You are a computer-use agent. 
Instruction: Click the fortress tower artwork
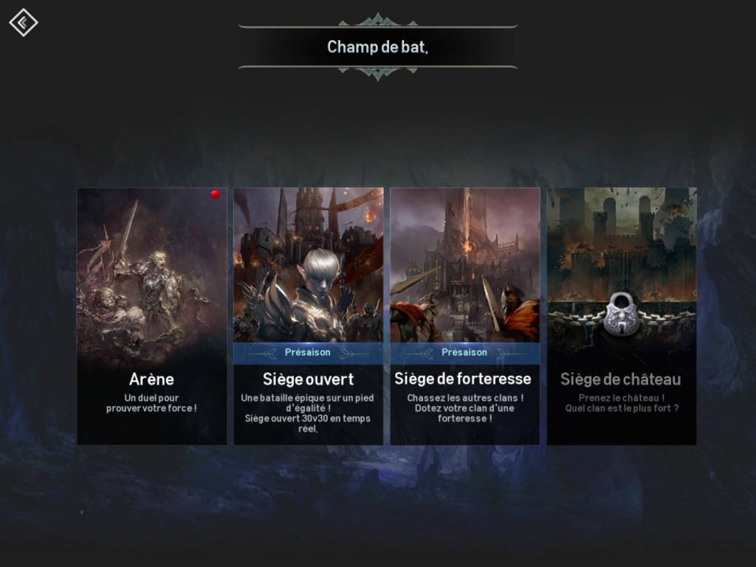tap(465, 265)
